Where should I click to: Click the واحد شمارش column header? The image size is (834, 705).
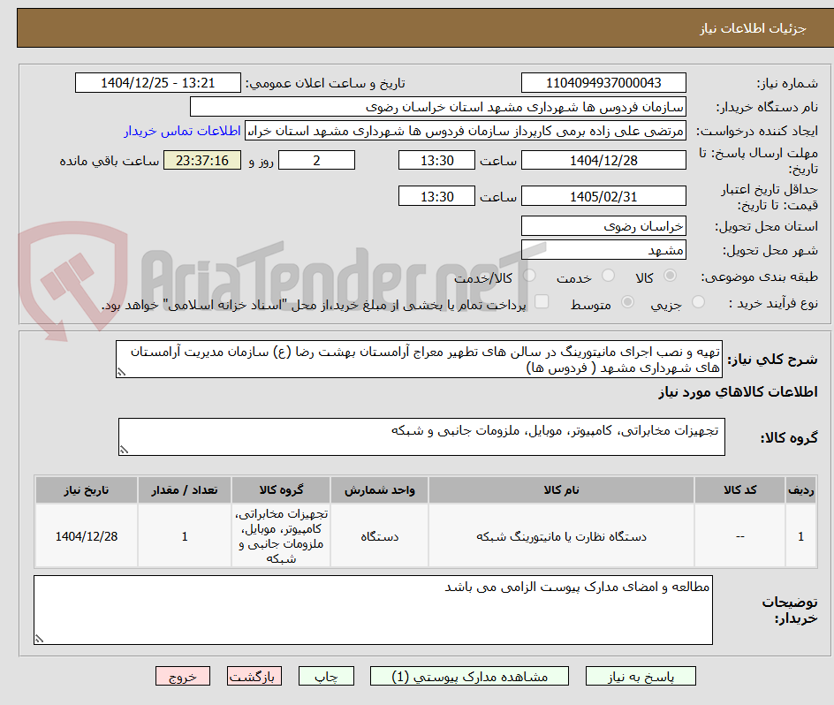(379, 490)
